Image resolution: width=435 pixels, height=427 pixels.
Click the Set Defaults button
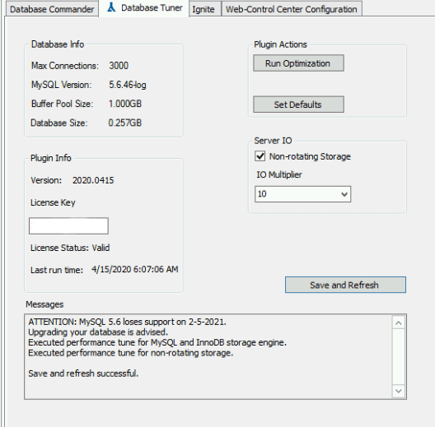click(298, 104)
